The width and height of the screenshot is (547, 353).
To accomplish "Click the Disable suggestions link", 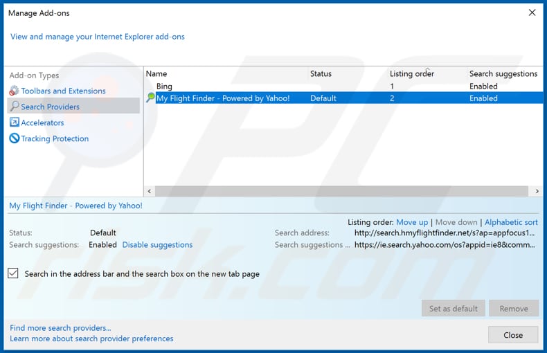I will (x=157, y=245).
